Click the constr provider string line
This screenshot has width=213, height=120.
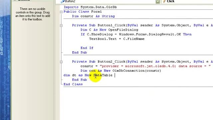click(145, 66)
